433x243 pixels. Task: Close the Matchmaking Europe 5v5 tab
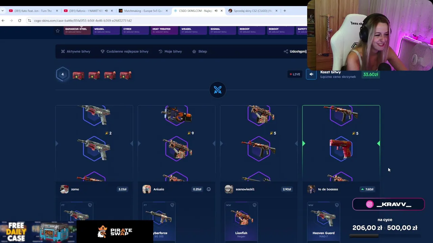point(166,11)
